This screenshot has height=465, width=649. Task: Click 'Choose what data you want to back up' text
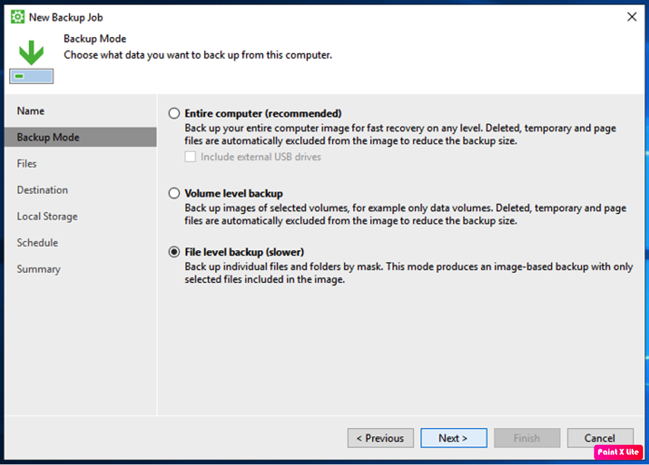(x=198, y=55)
